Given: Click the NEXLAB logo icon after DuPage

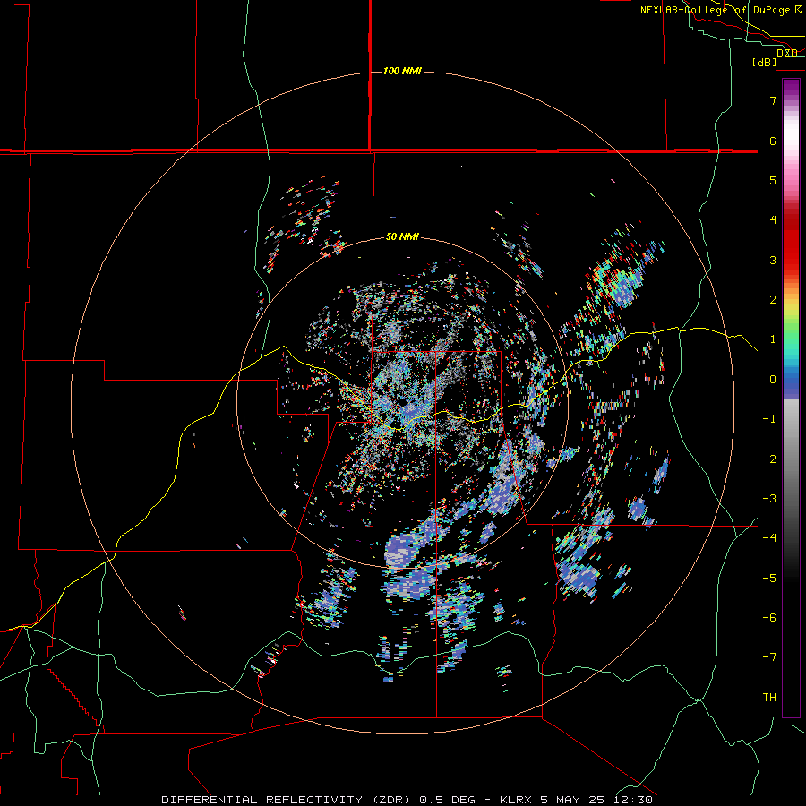Looking at the screenshot, I should click(x=798, y=9).
